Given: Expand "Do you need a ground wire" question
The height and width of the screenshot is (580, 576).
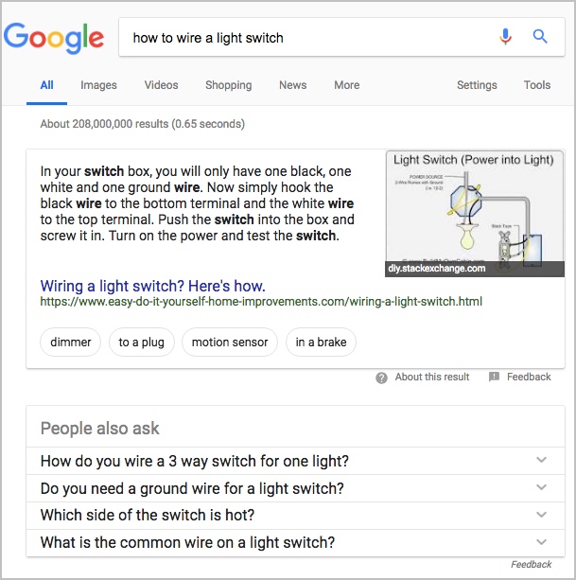Looking at the screenshot, I should pos(295,488).
